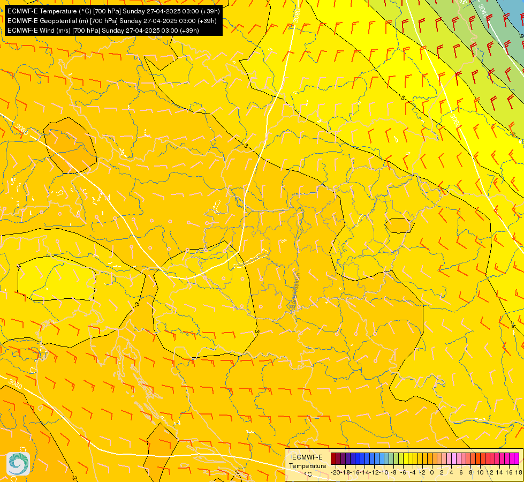Select the ECMWF-E Geopotential 700 hPa title line
Image resolution: width=524 pixels, height=482 pixels.
click(112, 21)
